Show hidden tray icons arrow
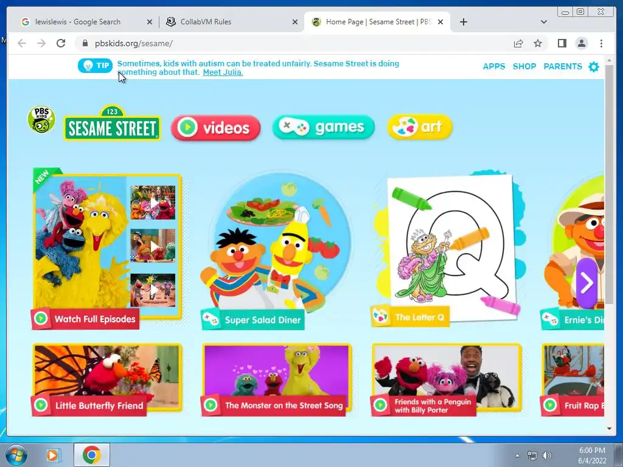The width and height of the screenshot is (623, 467). (517, 455)
